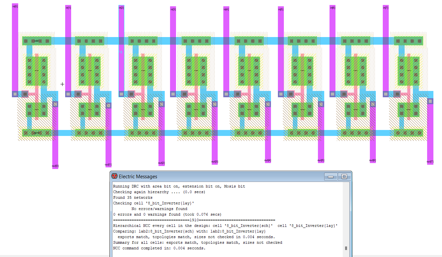
Task: Click the Electric Messages window red icon
Action: pos(114,176)
